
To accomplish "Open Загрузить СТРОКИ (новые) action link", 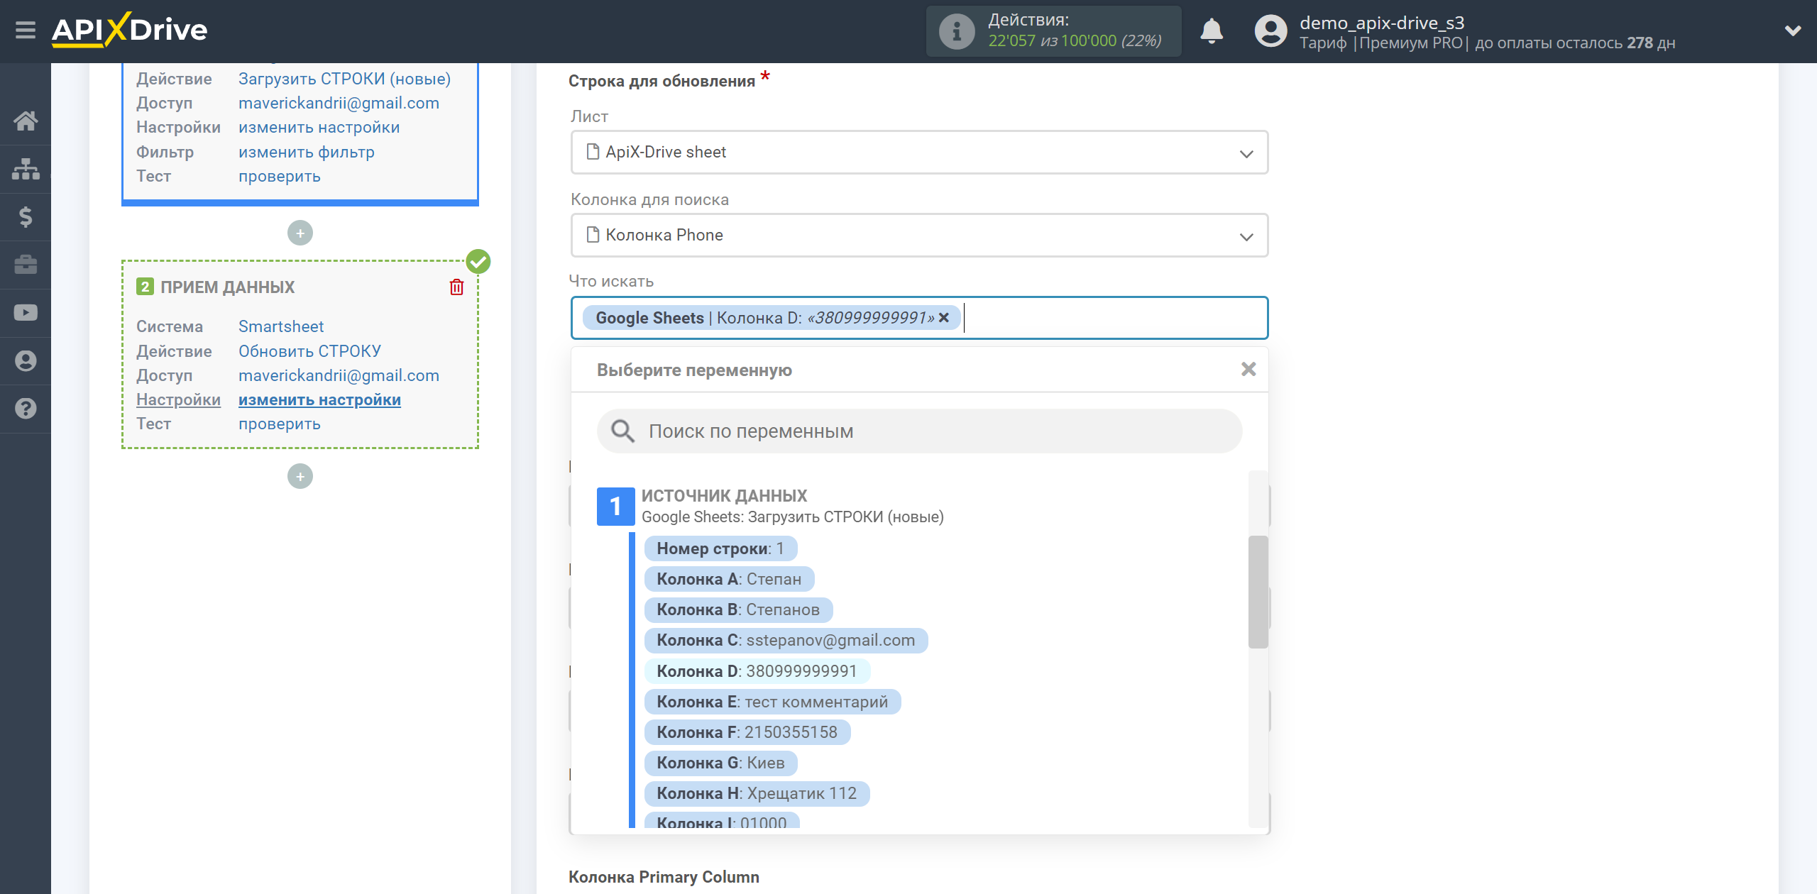I will tap(344, 79).
